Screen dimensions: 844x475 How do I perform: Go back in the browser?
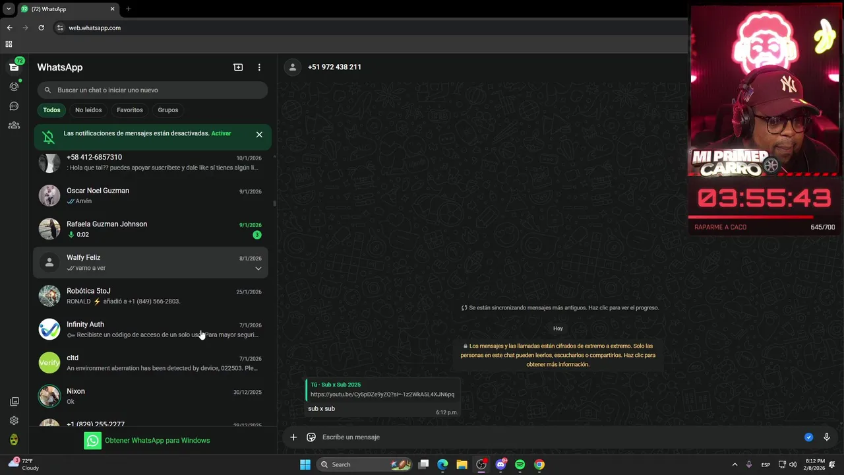click(9, 28)
